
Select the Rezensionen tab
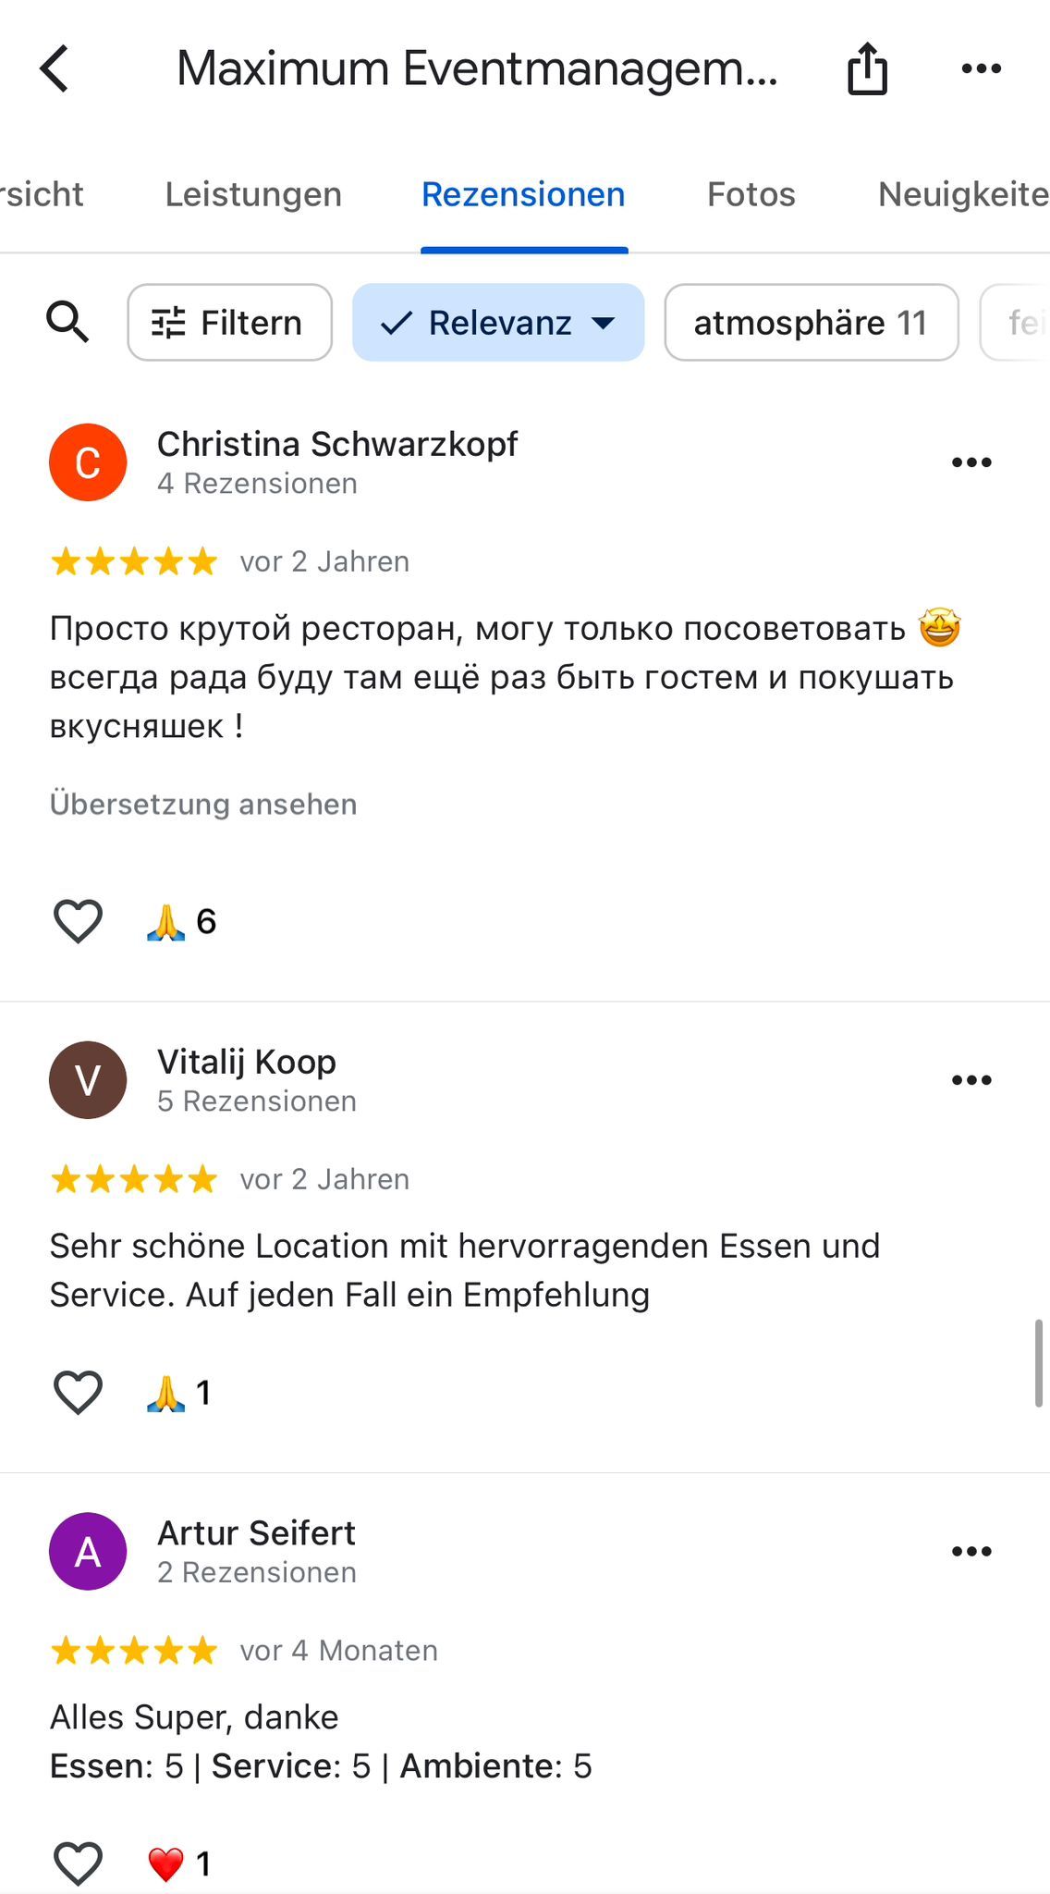(x=523, y=195)
